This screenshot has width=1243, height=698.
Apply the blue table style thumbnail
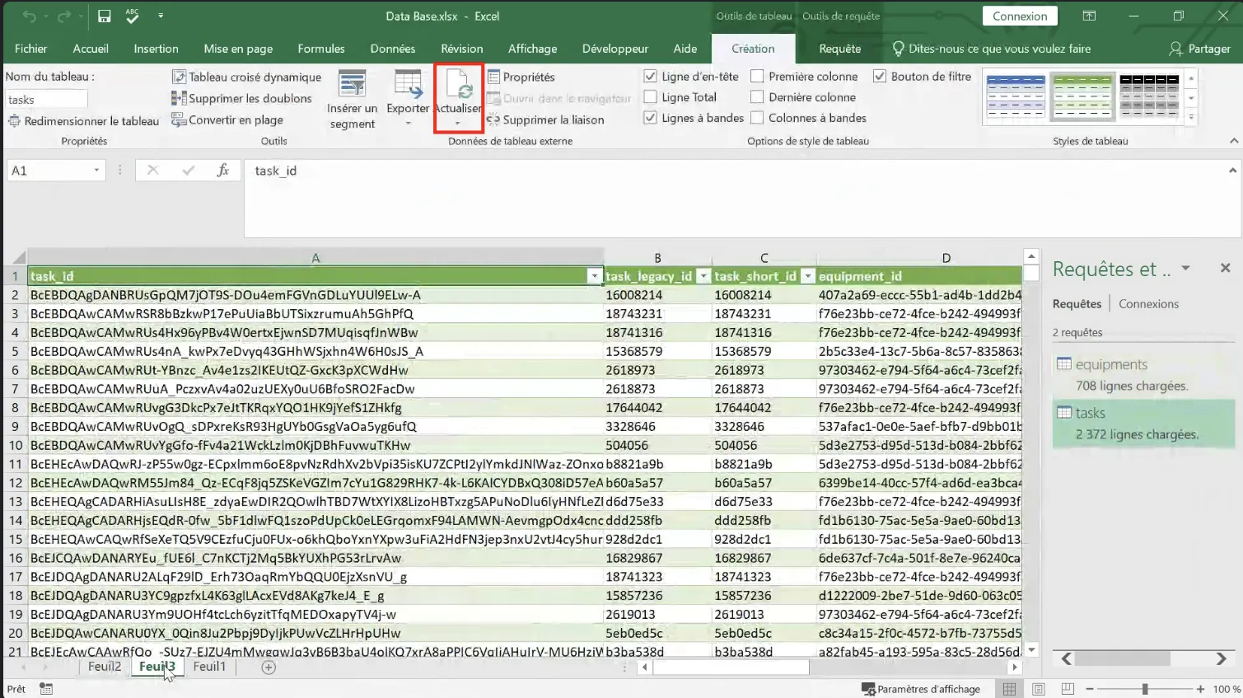(1016, 96)
